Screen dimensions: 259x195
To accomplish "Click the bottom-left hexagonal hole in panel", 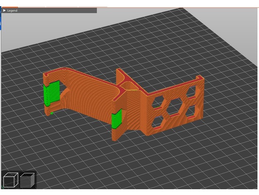I will tap(158, 121).
